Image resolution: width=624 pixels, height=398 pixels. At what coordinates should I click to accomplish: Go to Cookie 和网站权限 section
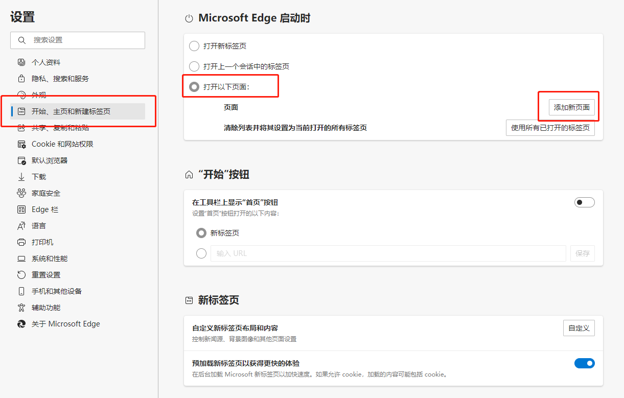click(78, 144)
